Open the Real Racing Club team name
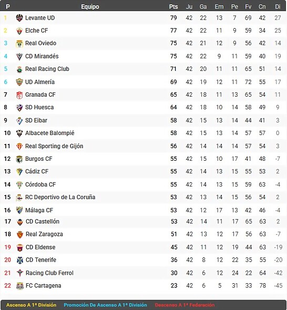 tap(47, 69)
